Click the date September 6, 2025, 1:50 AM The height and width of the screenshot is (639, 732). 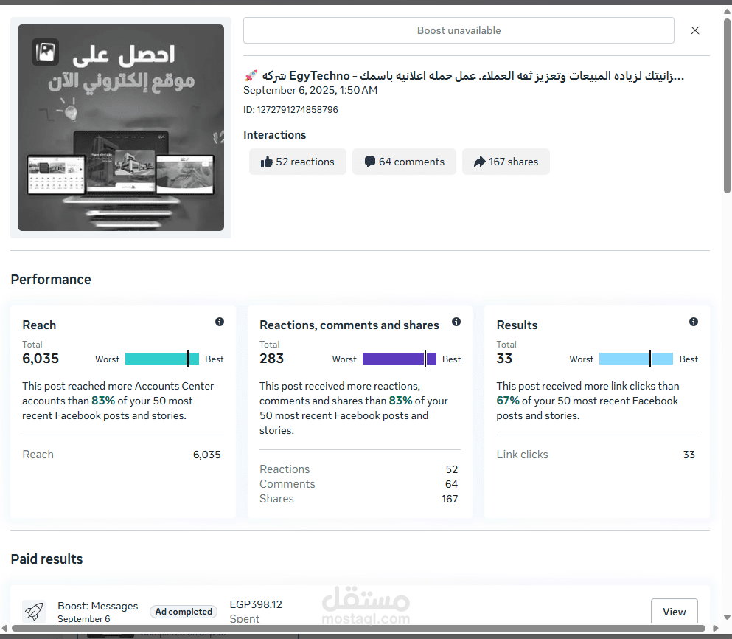[x=310, y=90]
